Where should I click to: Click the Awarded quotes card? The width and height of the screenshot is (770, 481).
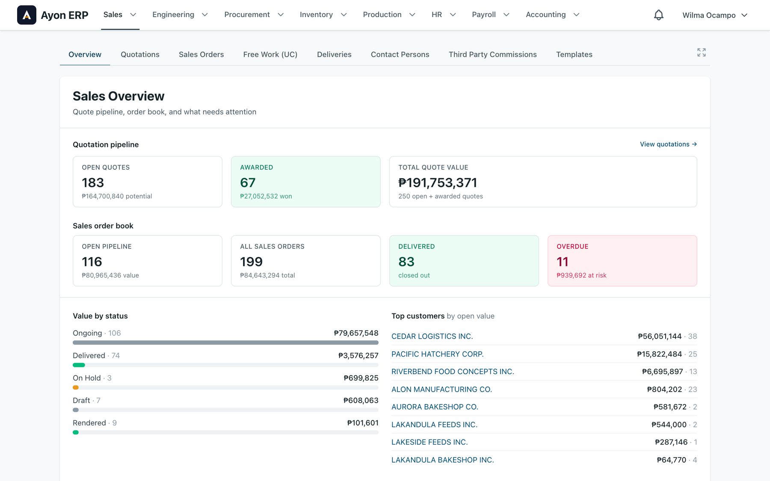[306, 182]
